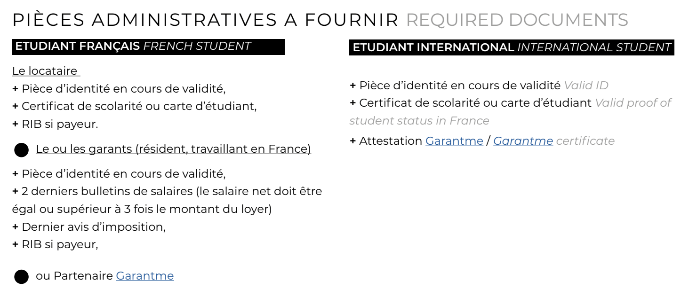Viewport: 689px width, 297px height.
Task: Click the grey 'REQUIRED DOCUMENTS' title text
Action: tap(517, 19)
